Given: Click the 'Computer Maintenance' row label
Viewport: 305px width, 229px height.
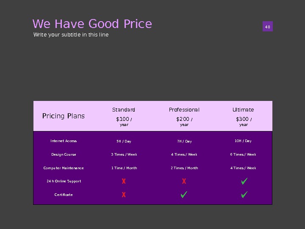Looking at the screenshot, I should (64, 168).
